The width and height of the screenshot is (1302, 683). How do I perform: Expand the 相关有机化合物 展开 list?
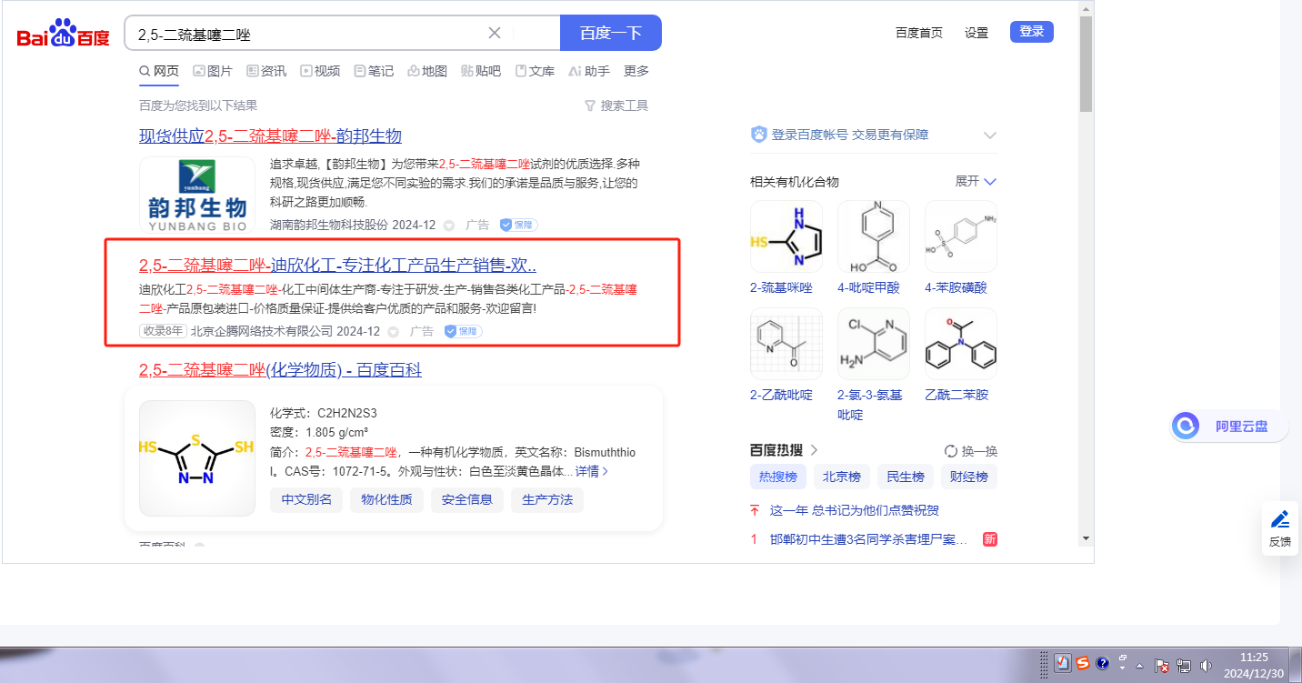point(976,181)
